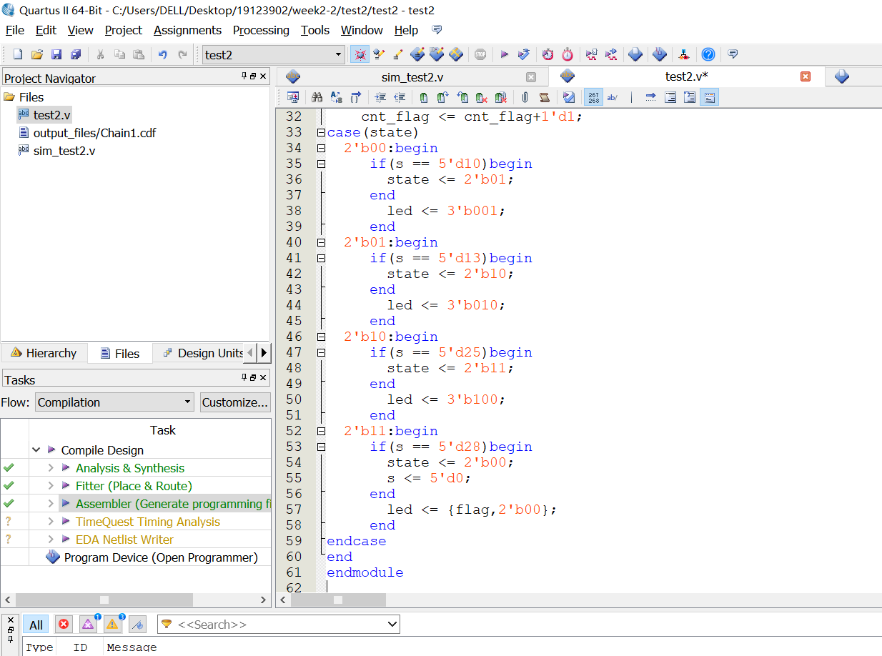Screen dimensions: 882x656
Task: Collapse the Compile Design task tree
Action: (36, 450)
